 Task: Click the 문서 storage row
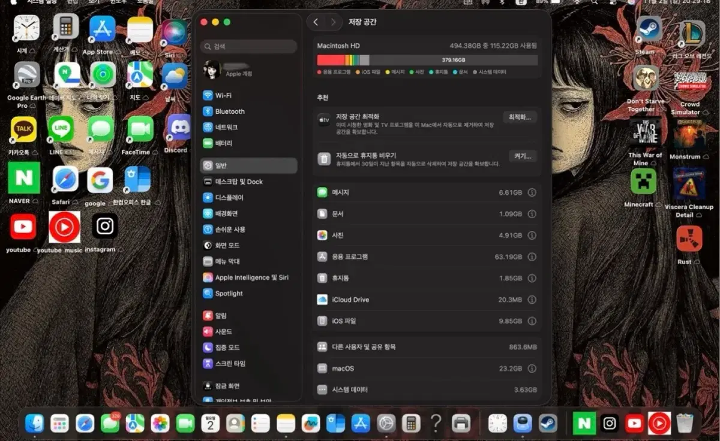(427, 214)
